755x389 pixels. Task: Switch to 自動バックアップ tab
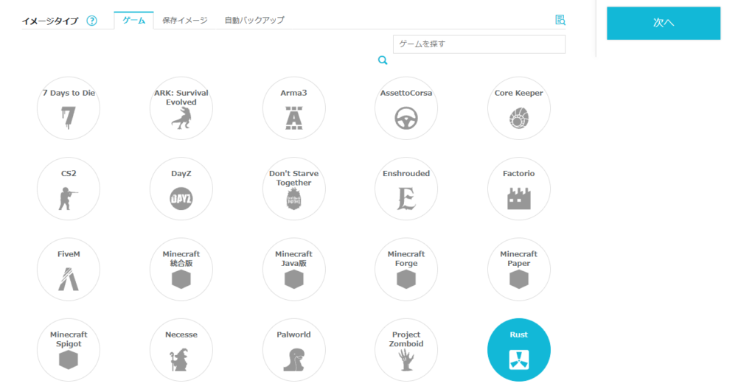coord(254,20)
